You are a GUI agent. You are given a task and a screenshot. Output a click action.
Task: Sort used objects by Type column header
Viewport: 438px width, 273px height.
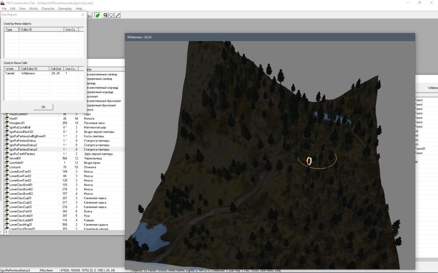[x=11, y=29]
